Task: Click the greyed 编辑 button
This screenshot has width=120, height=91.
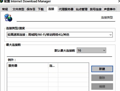Action: pyautogui.click(x=102, y=86)
